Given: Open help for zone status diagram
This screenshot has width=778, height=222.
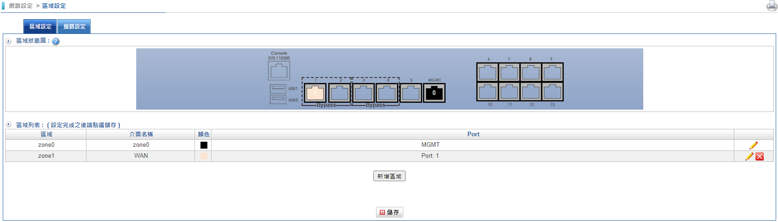Looking at the screenshot, I should pyautogui.click(x=56, y=41).
